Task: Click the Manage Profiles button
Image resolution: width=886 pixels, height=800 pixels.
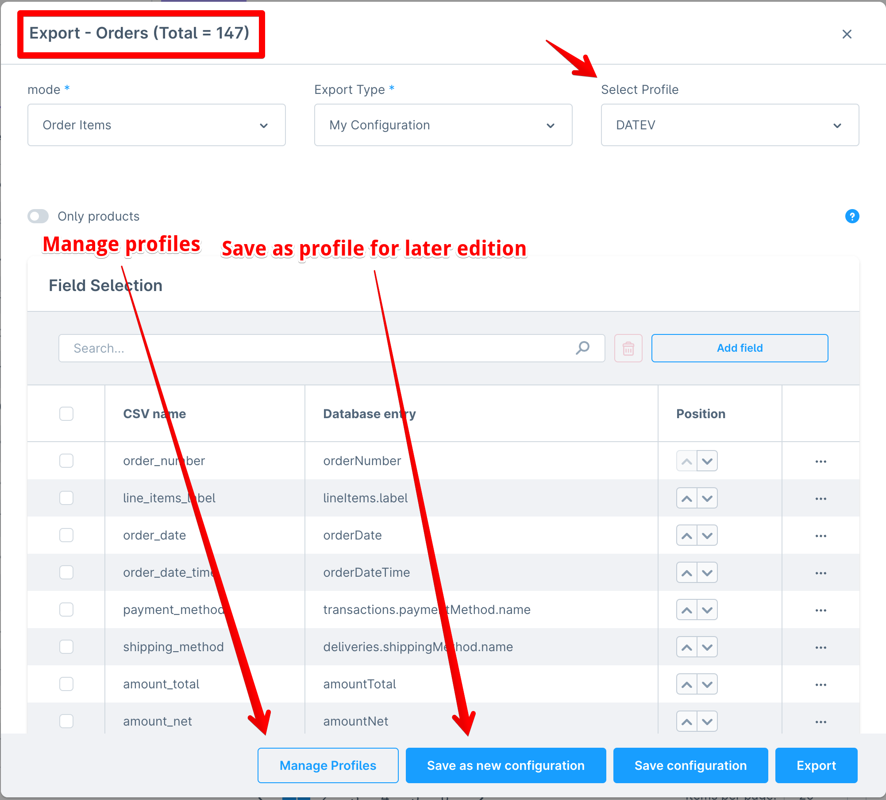Action: (328, 765)
